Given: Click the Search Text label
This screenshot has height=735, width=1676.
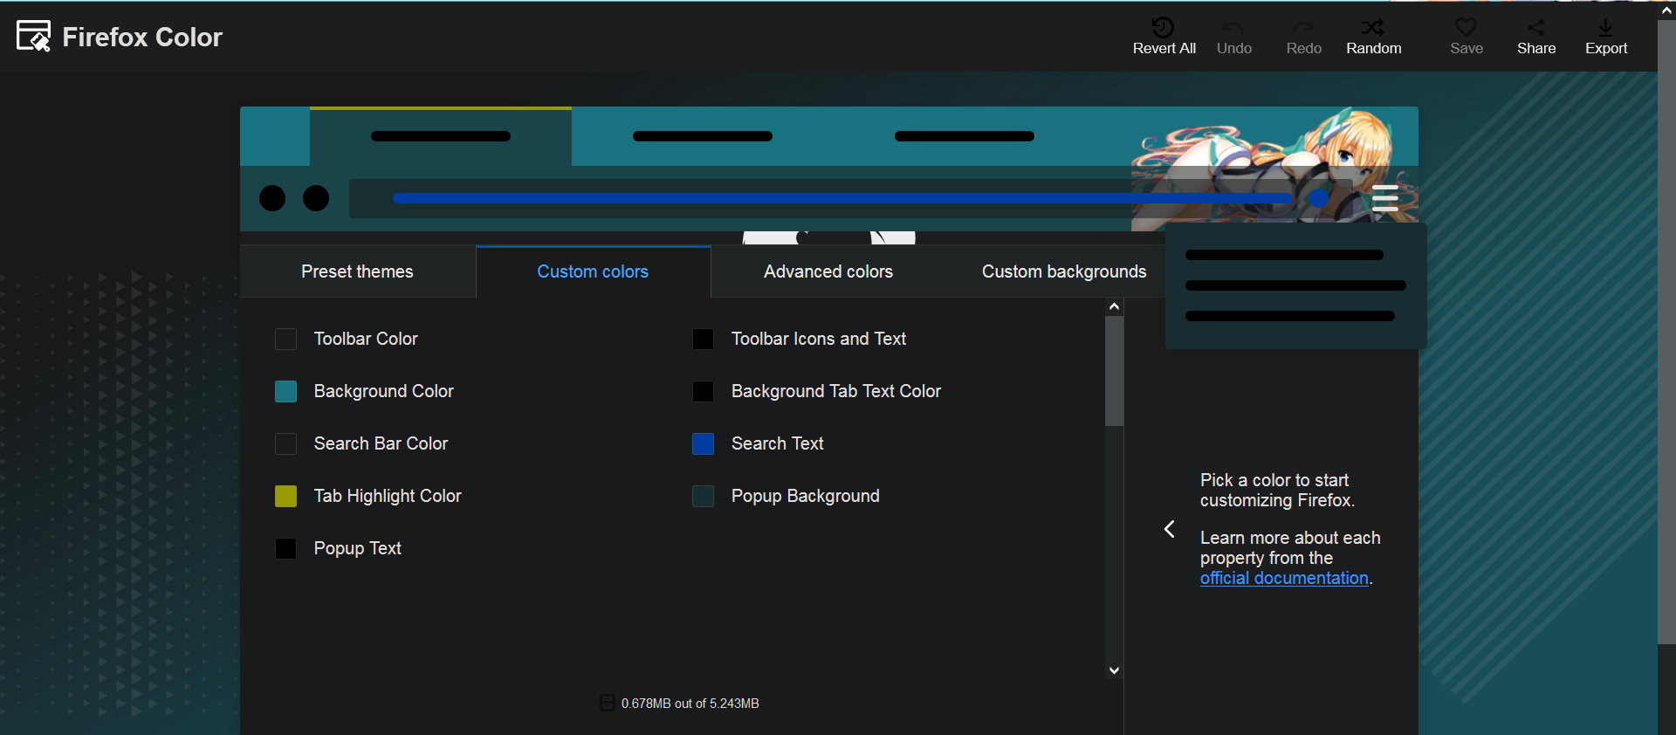Looking at the screenshot, I should pos(778,443).
